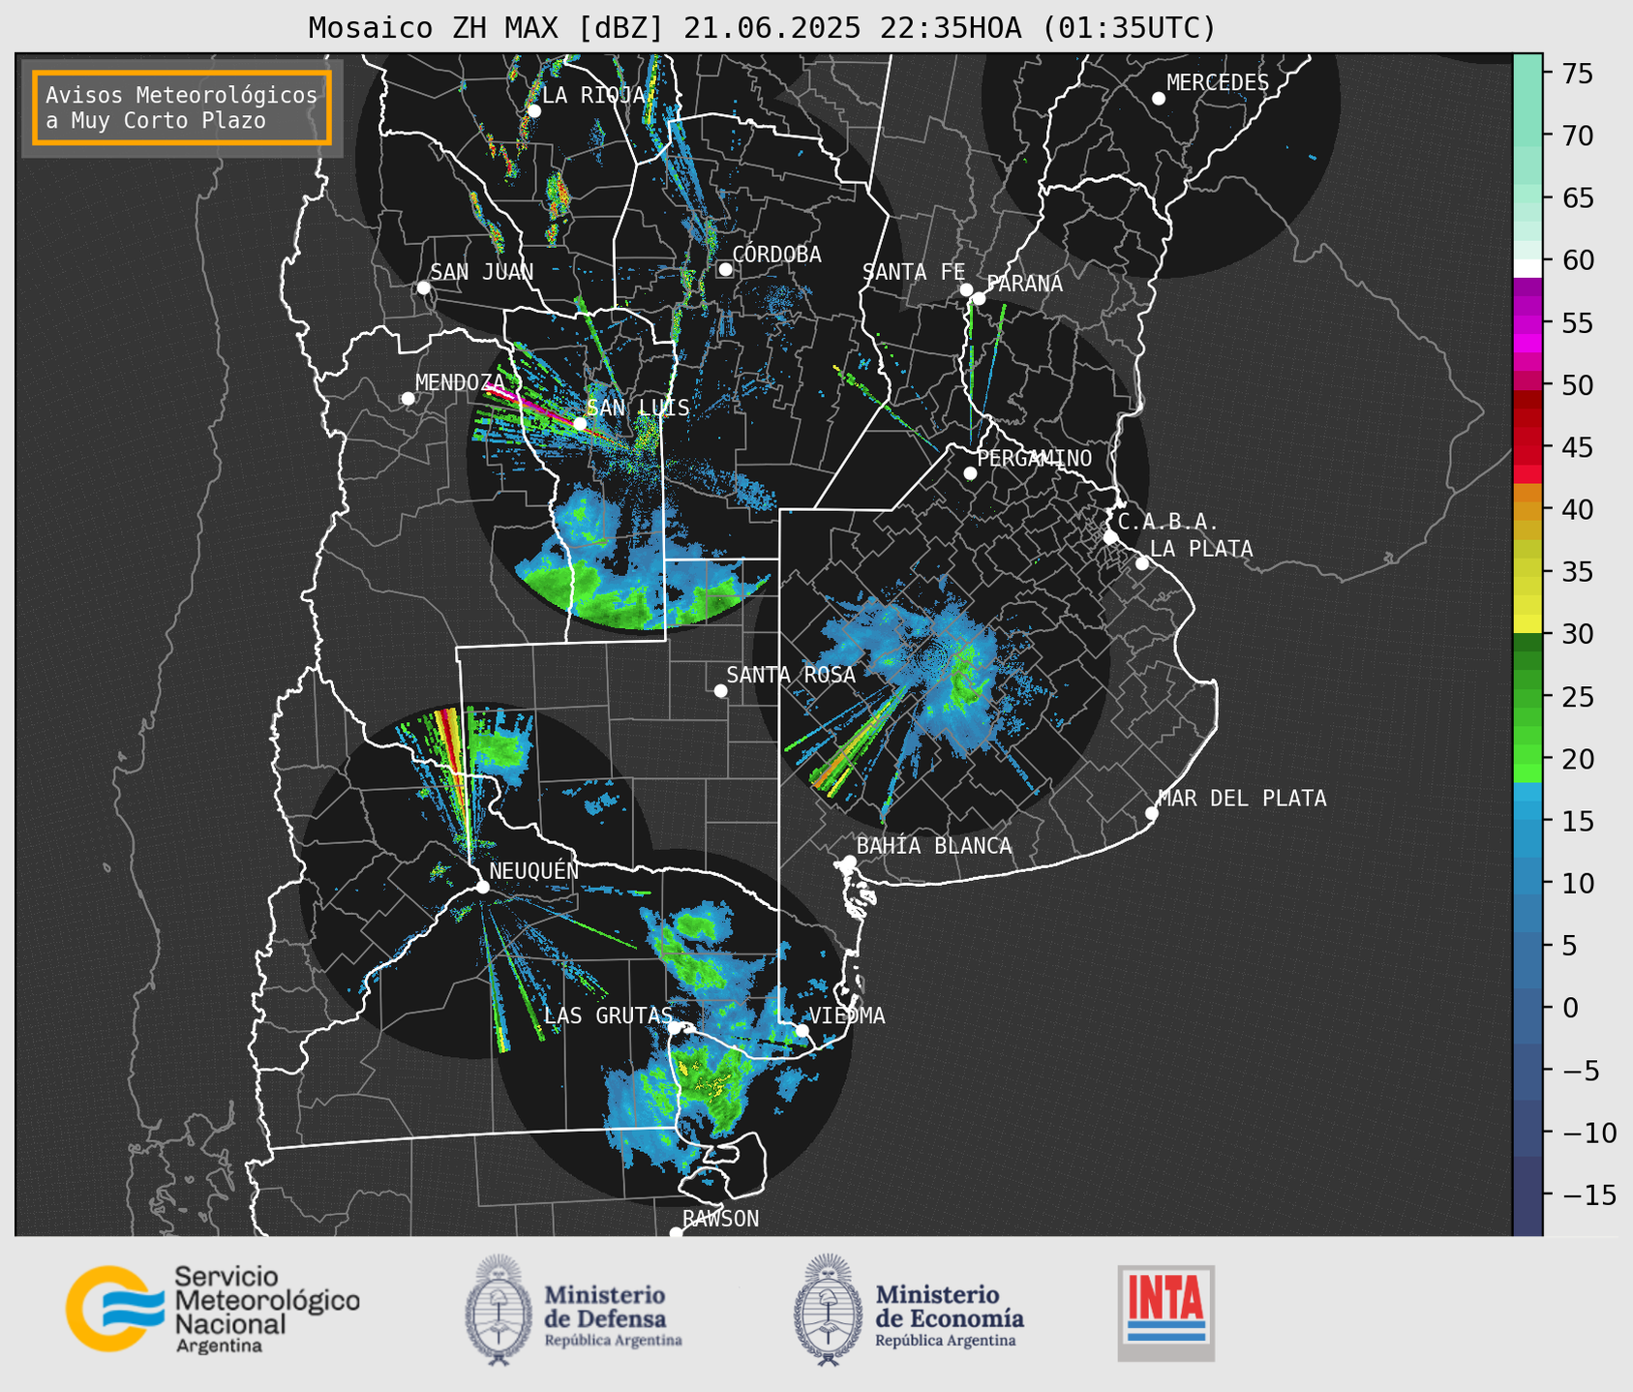This screenshot has width=1633, height=1392.
Task: Click the RAWSON city marker dot
Action: [676, 1233]
